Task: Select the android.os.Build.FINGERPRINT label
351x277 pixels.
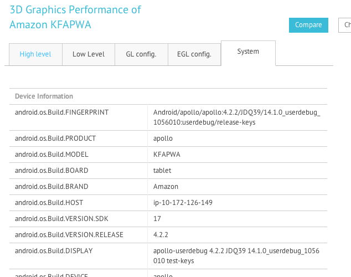Action: (61, 112)
